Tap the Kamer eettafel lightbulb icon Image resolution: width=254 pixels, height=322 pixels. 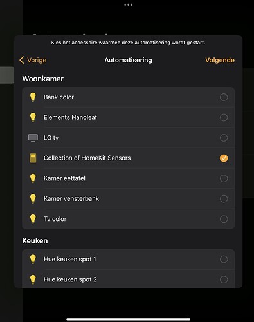tap(33, 178)
